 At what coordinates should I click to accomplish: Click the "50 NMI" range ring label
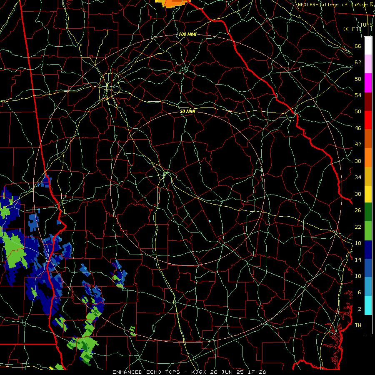point(187,111)
